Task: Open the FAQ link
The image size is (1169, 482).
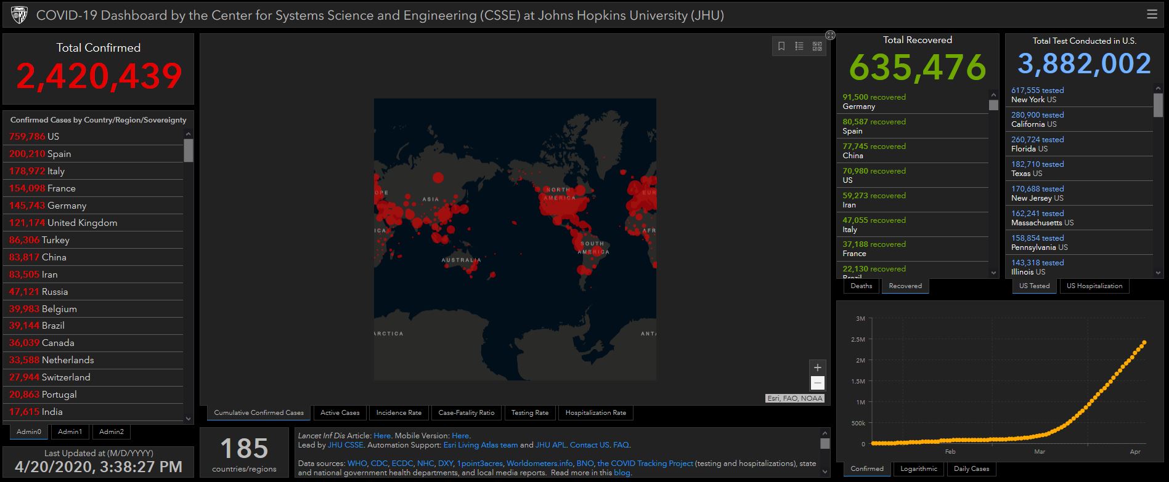Action: coord(621,445)
